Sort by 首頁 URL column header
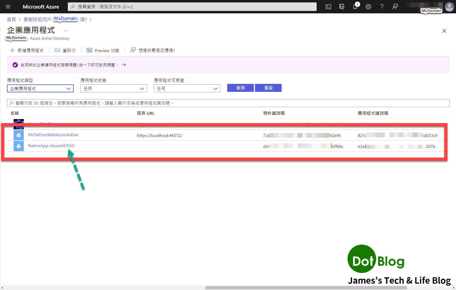This screenshot has width=456, height=290. 146,113
